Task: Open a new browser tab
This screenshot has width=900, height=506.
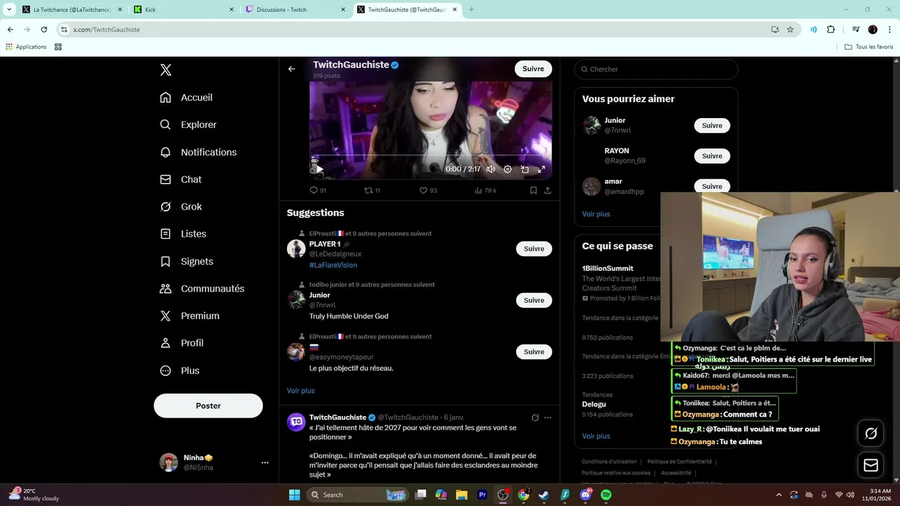Action: coord(471,10)
